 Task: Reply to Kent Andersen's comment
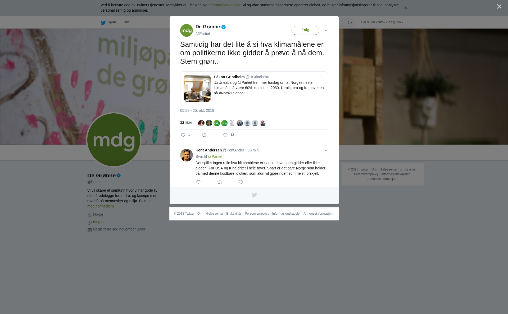(198, 182)
